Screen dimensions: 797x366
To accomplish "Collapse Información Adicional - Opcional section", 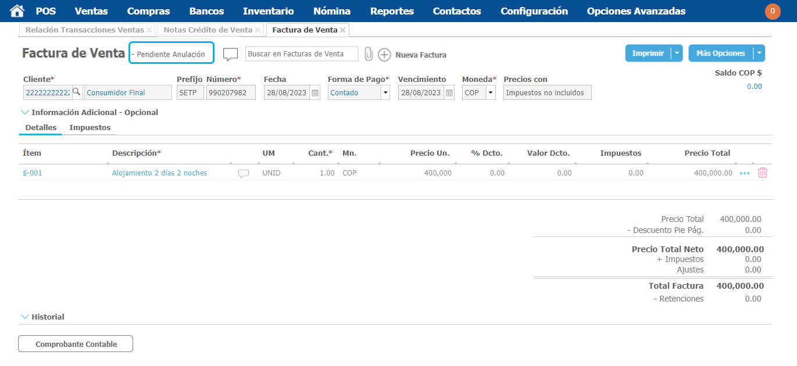I will pyautogui.click(x=25, y=112).
